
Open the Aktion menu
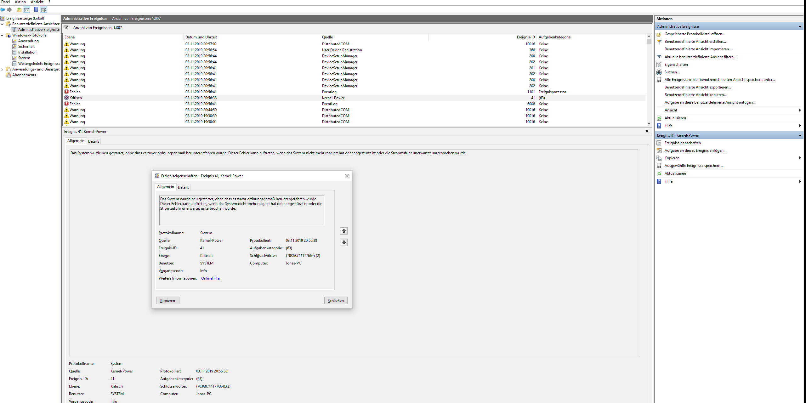[x=20, y=2]
